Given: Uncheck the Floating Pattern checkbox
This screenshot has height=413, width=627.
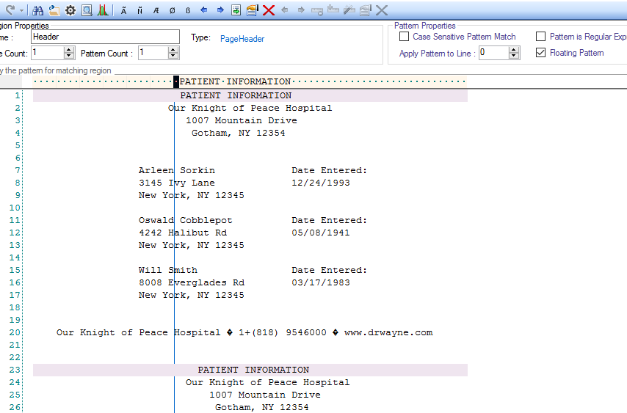Looking at the screenshot, I should [541, 53].
